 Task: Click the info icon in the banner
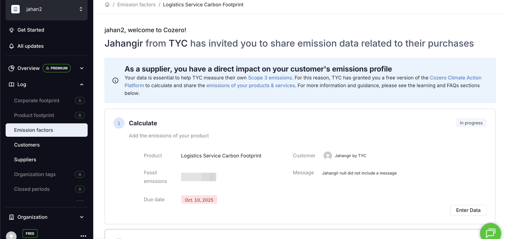click(x=115, y=80)
